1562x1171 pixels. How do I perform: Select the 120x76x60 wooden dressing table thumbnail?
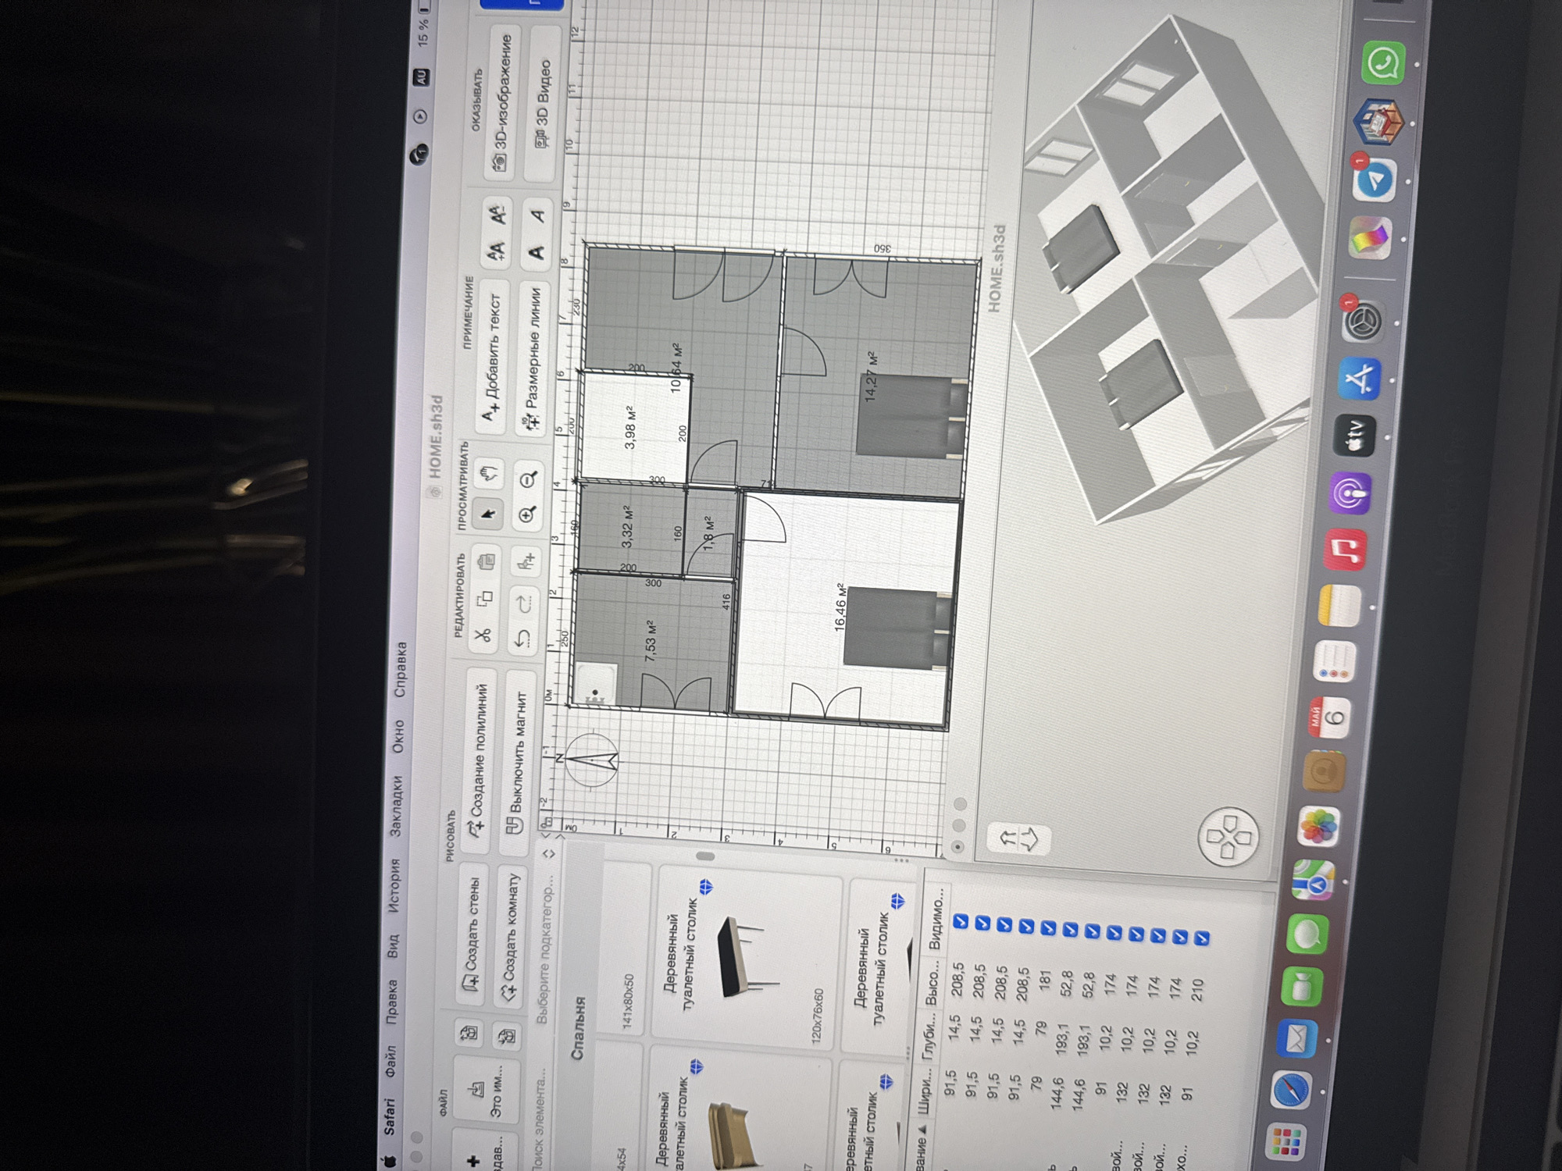[746, 960]
